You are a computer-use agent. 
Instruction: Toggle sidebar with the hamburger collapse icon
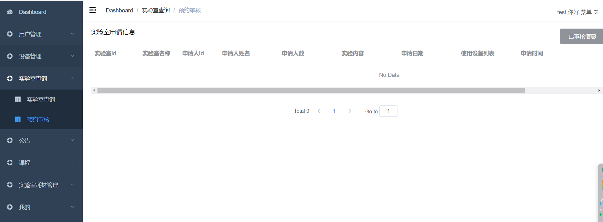[93, 10]
